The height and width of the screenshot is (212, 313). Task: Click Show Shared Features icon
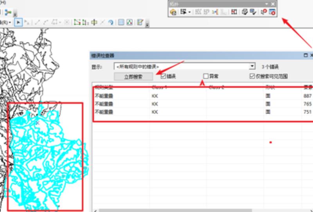coord(234,12)
